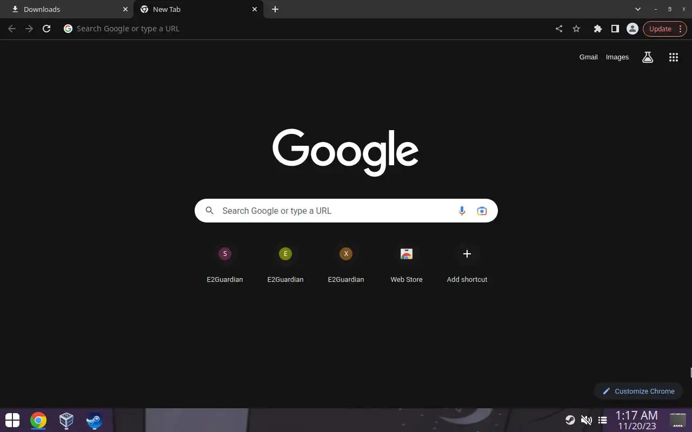Open the Google apps grid

[674, 57]
